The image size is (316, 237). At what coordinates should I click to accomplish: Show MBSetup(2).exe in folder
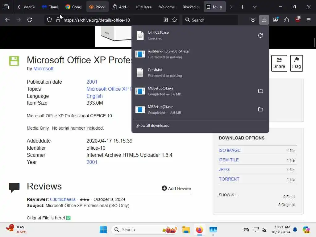260,110
